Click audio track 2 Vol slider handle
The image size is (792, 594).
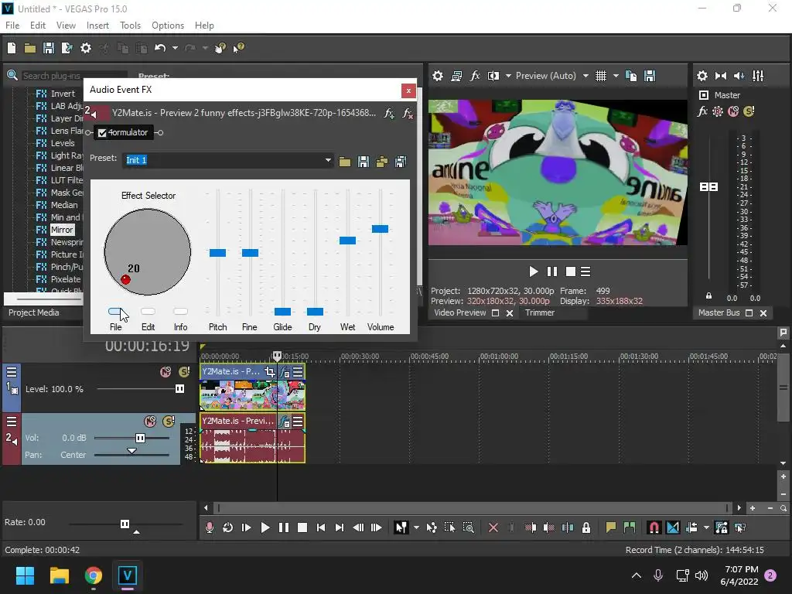coord(140,438)
